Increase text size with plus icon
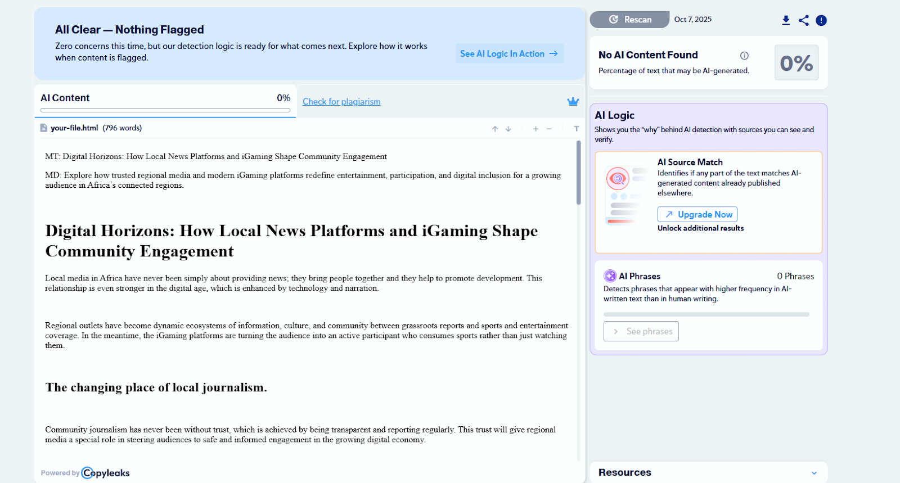 pyautogui.click(x=535, y=129)
